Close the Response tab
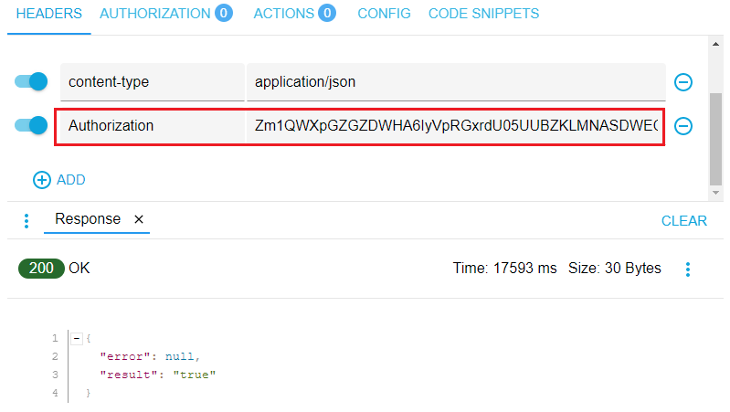Screen dimensions: 730x412 (x=139, y=219)
